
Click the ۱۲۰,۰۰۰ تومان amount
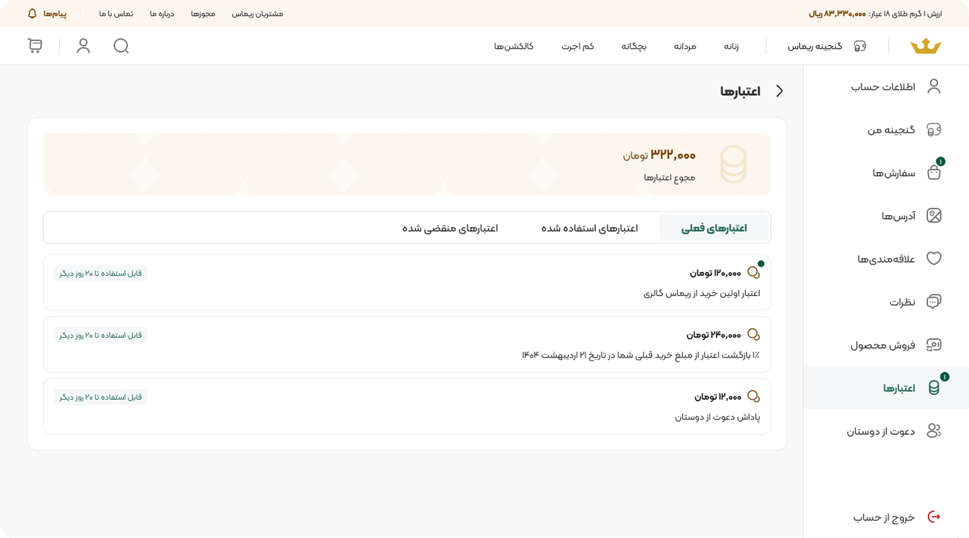coord(715,273)
